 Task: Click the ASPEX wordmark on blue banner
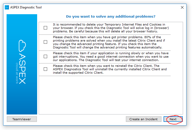[x=22, y=69]
